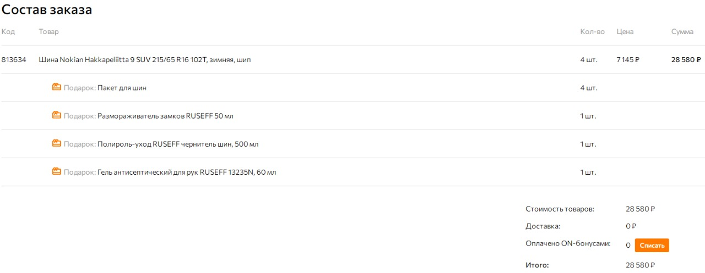Click the Код column header
Image resolution: width=705 pixels, height=273 pixels.
tap(8, 32)
